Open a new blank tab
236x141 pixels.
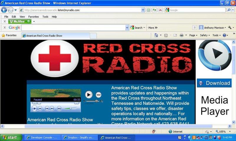click(93, 36)
